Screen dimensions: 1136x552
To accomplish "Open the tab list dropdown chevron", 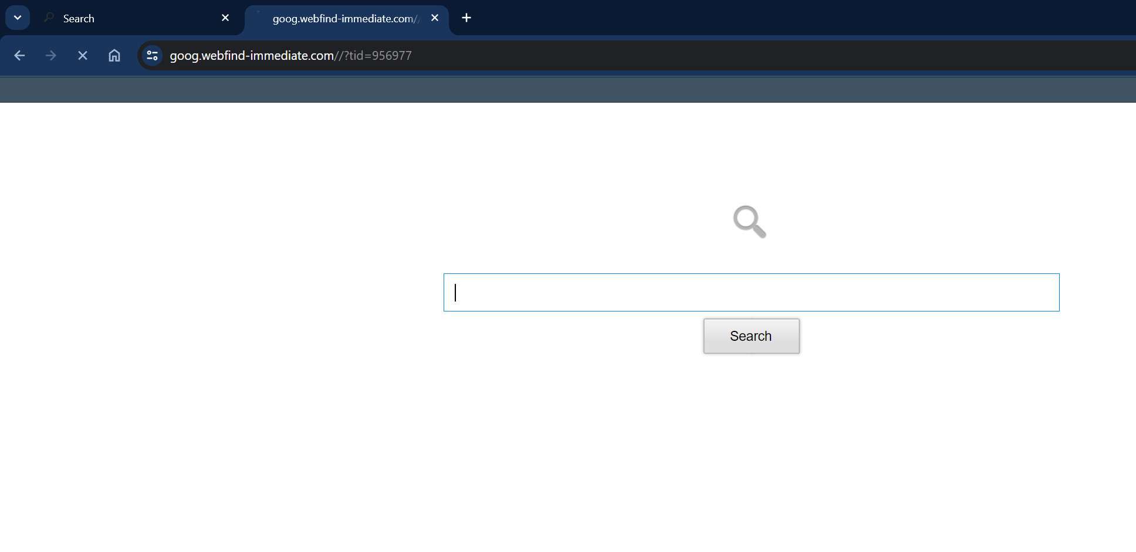I will click(17, 17).
